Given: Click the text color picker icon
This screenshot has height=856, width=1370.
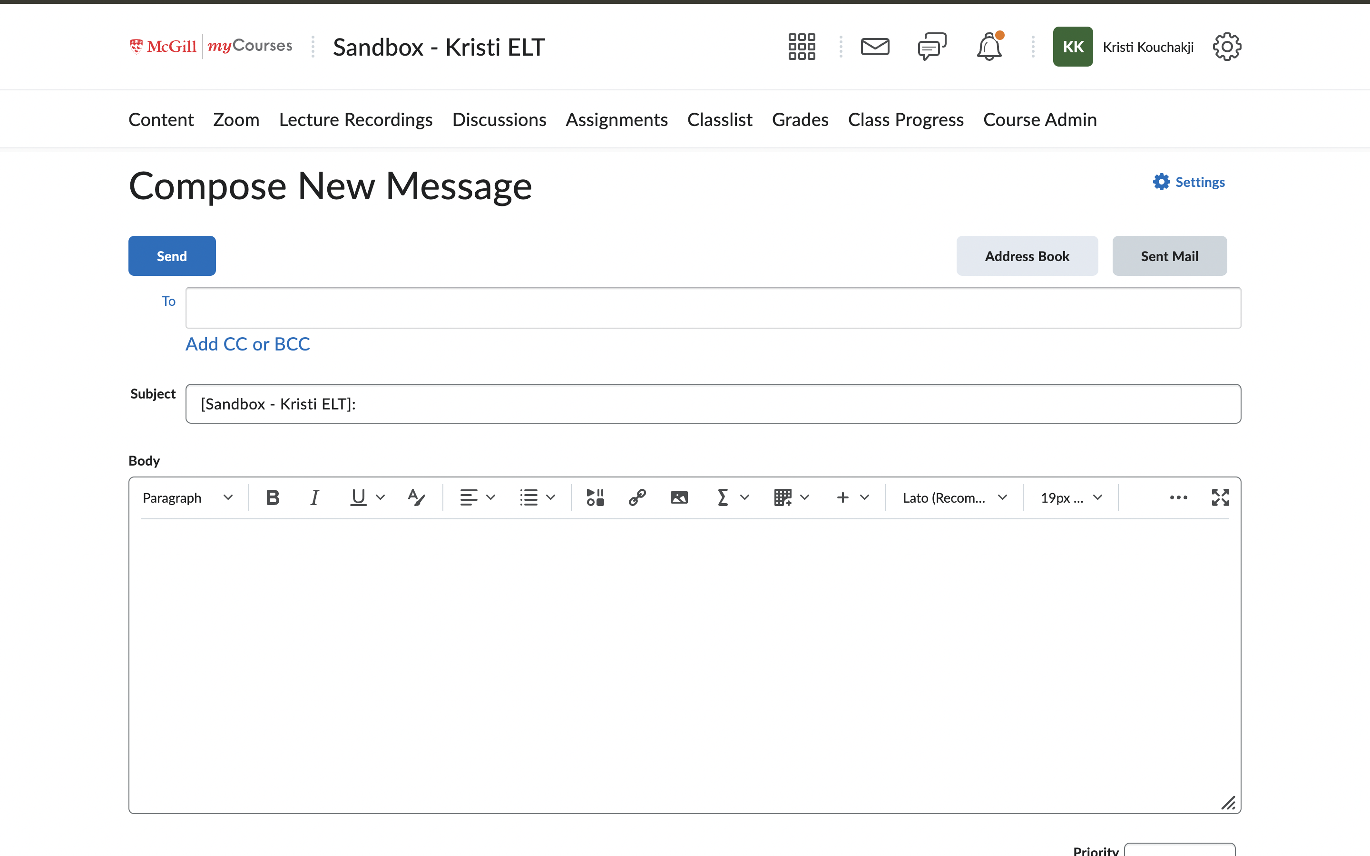Looking at the screenshot, I should (x=416, y=497).
